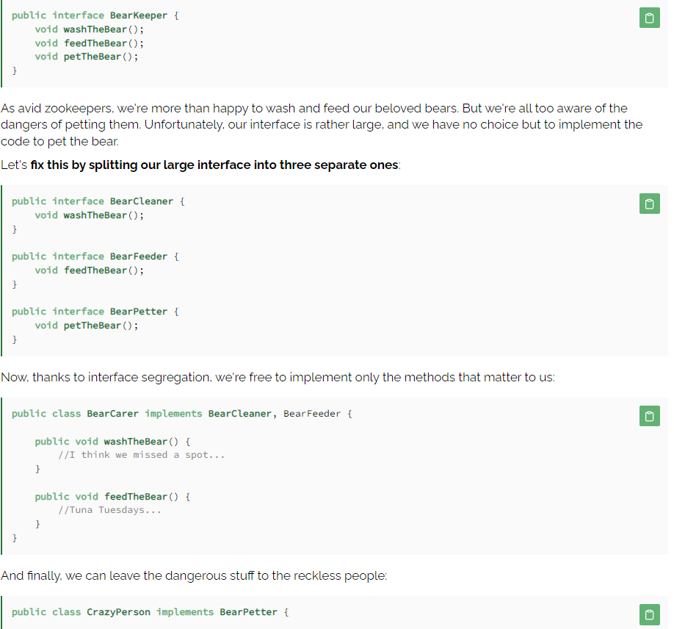Image resolution: width=674 pixels, height=629 pixels.
Task: Copy the CrazyPerson class code block
Action: tap(649, 614)
